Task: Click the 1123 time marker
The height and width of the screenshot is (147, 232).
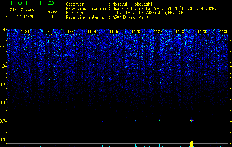Action: coord(69,32)
